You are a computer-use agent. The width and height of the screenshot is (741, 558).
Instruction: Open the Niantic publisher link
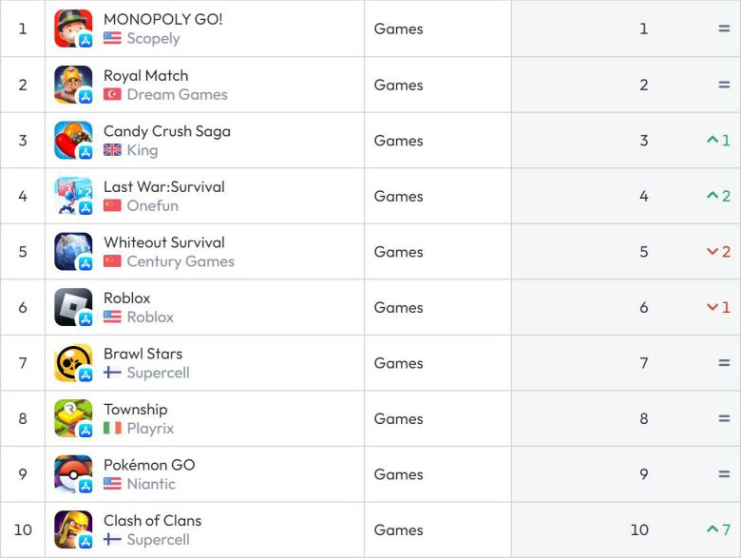(151, 484)
